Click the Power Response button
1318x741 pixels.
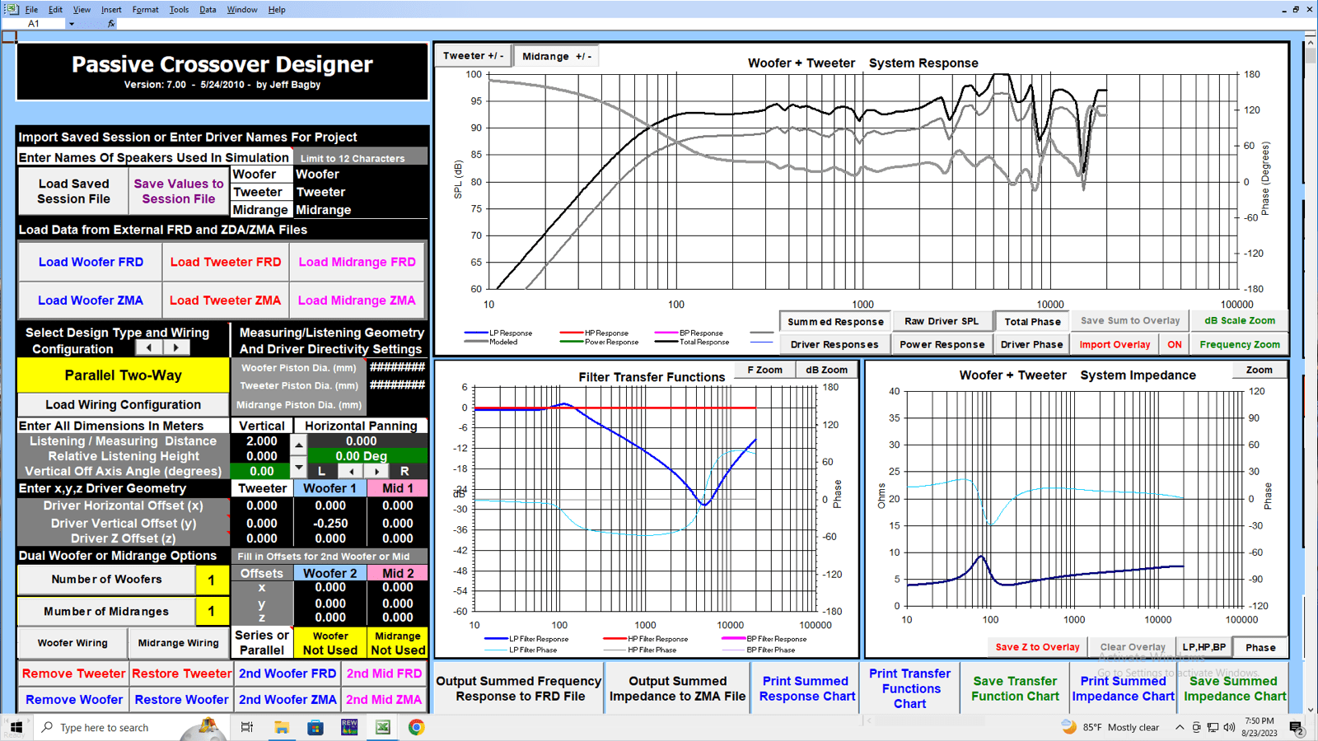tap(942, 344)
